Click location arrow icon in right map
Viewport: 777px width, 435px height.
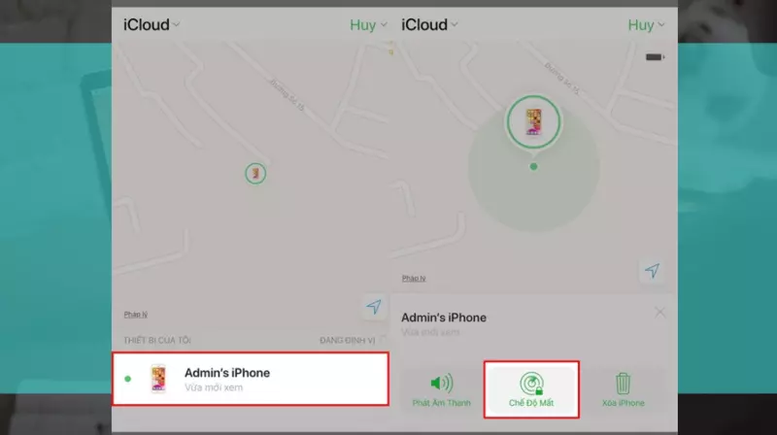coord(652,271)
